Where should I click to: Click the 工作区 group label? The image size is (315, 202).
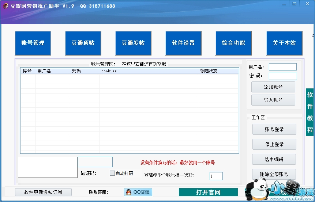(x=258, y=118)
